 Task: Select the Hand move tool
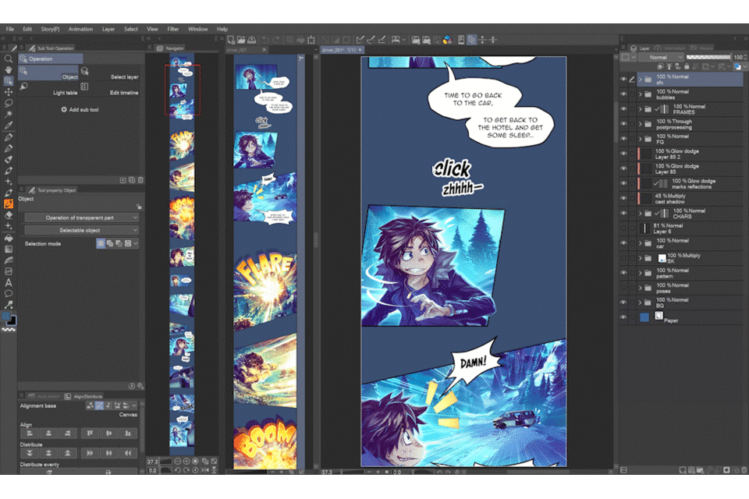coord(8,69)
